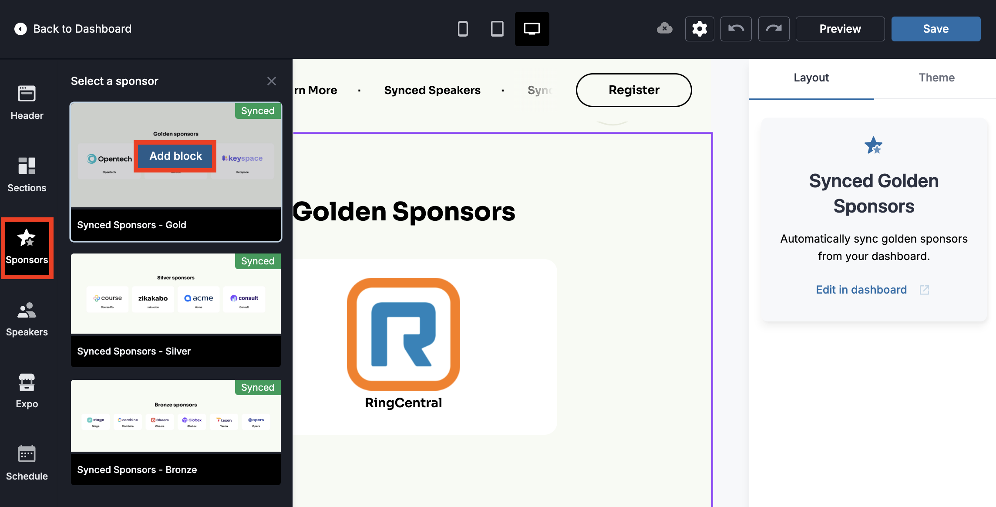Click Back to Dashboard text link
Image resolution: width=996 pixels, height=507 pixels.
tap(82, 29)
